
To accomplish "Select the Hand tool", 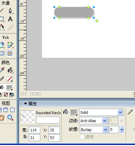I will [x=2, y=118].
